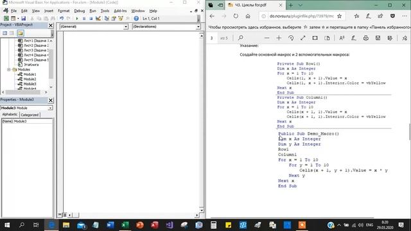The image size is (411, 231).
Task: Run the macro with the green play button
Action: [x=77, y=19]
